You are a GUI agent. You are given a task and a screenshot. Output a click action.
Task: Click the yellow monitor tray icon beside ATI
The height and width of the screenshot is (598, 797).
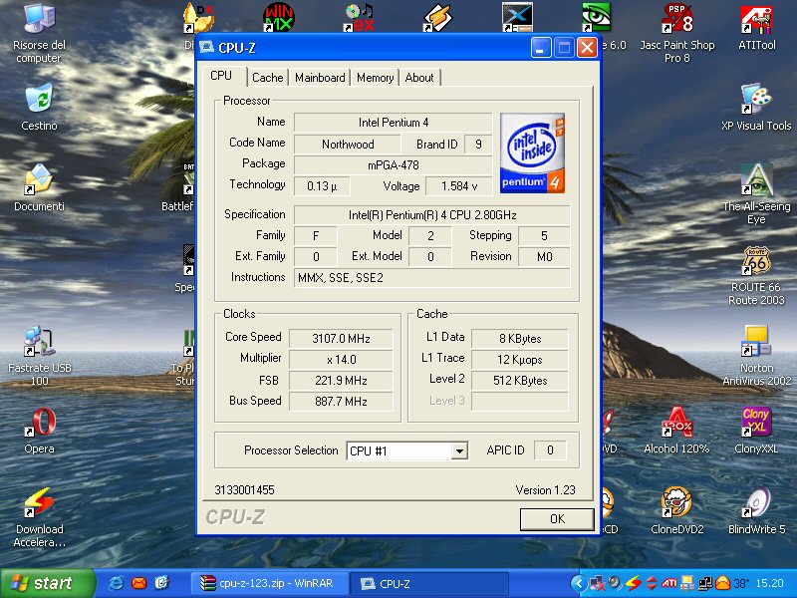(x=687, y=583)
